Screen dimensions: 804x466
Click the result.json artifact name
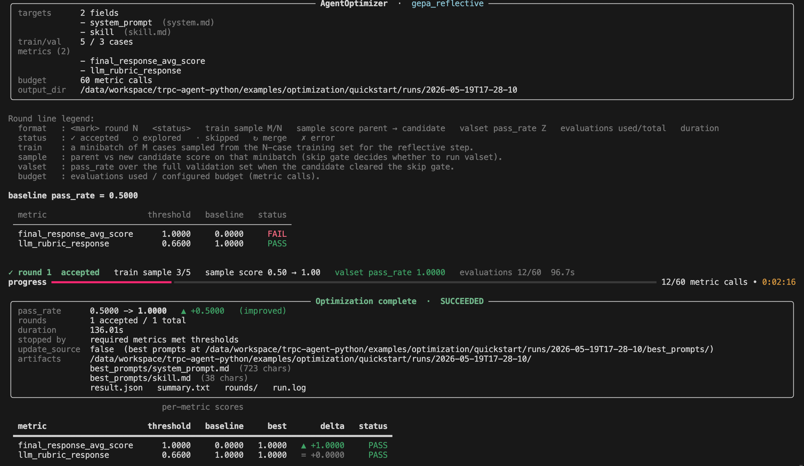[x=116, y=388]
